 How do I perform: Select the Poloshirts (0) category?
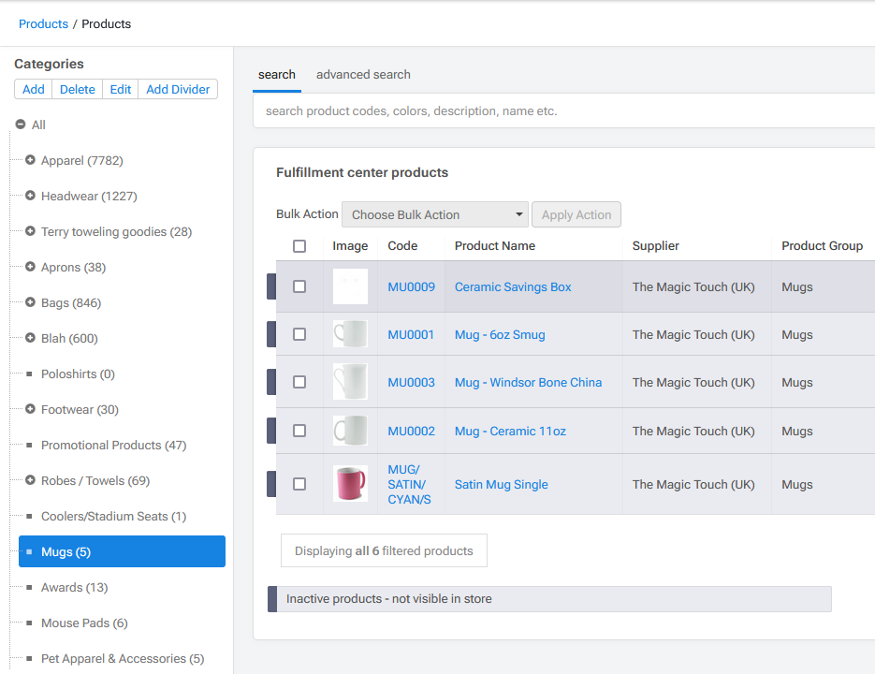[78, 374]
